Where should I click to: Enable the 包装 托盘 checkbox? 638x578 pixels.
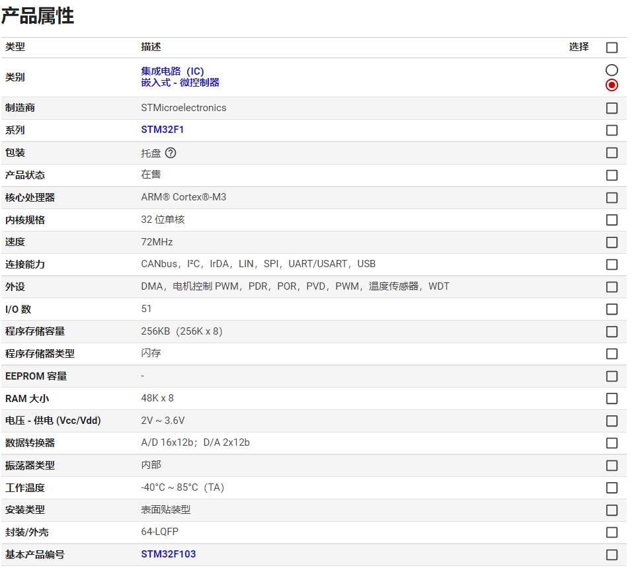click(x=612, y=153)
